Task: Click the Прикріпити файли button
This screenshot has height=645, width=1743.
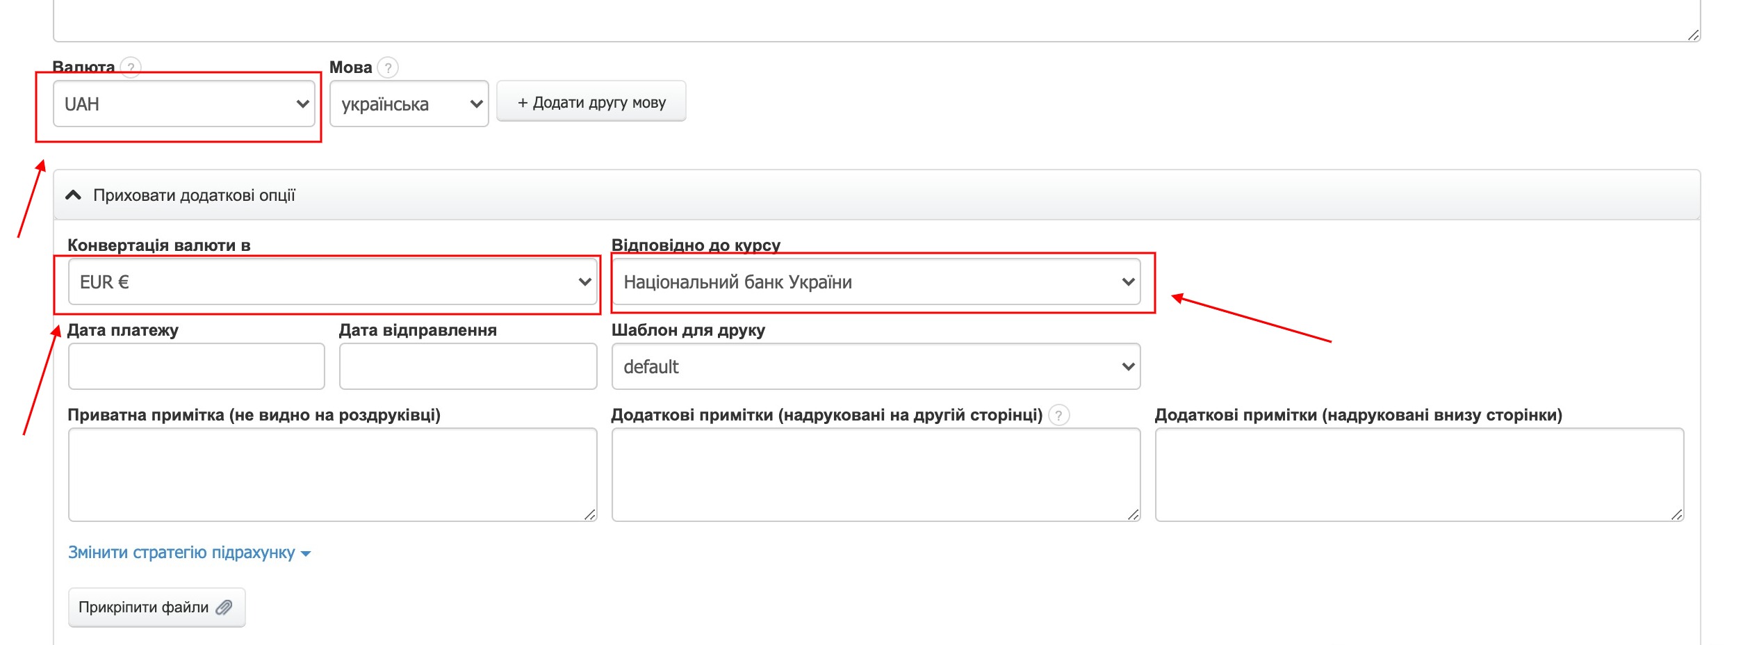Action: click(x=156, y=607)
